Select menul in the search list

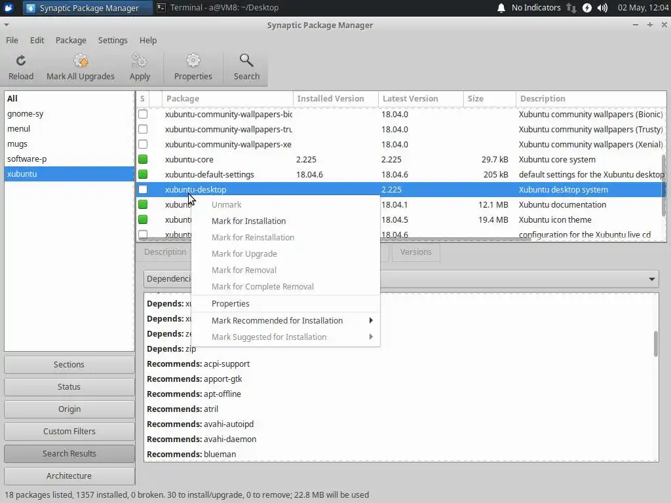point(69,129)
